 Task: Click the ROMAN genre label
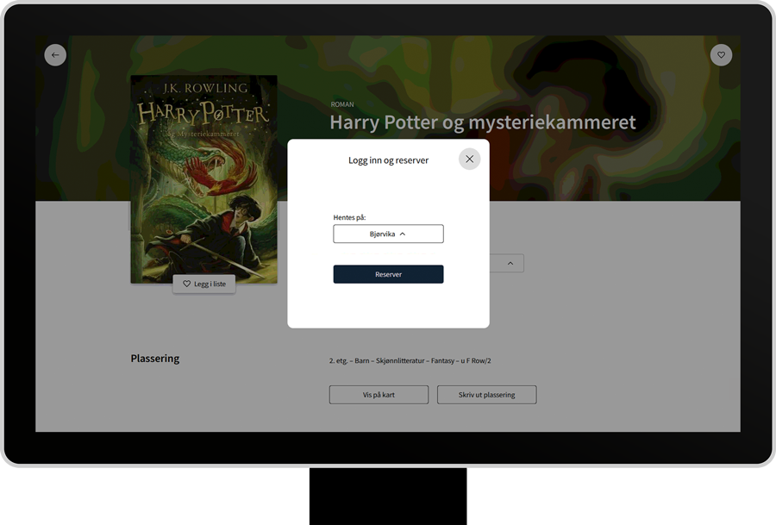pos(341,104)
